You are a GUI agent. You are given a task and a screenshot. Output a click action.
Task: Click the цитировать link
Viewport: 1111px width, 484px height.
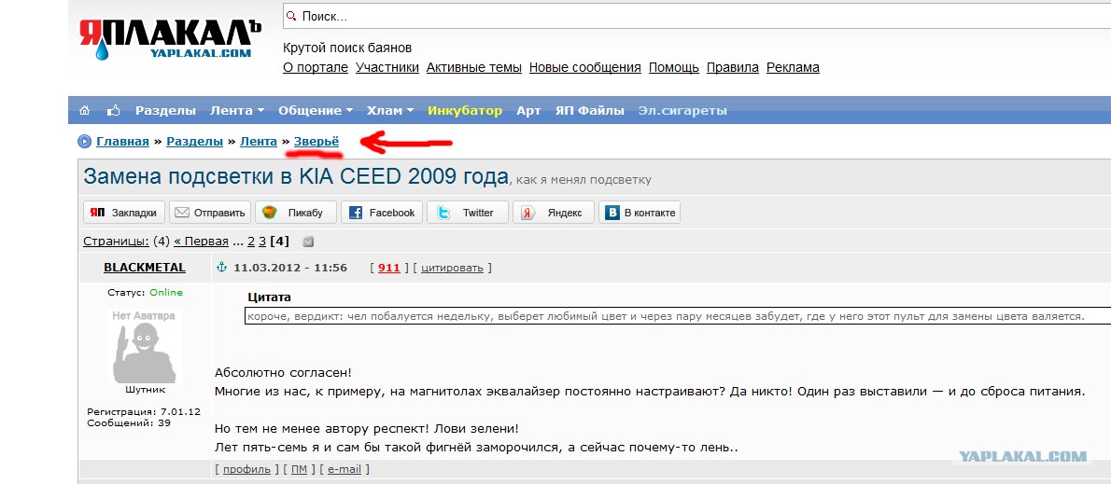coord(452,268)
